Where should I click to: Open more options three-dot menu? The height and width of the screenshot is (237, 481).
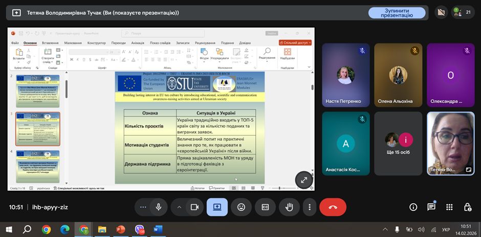pyautogui.click(x=310, y=207)
